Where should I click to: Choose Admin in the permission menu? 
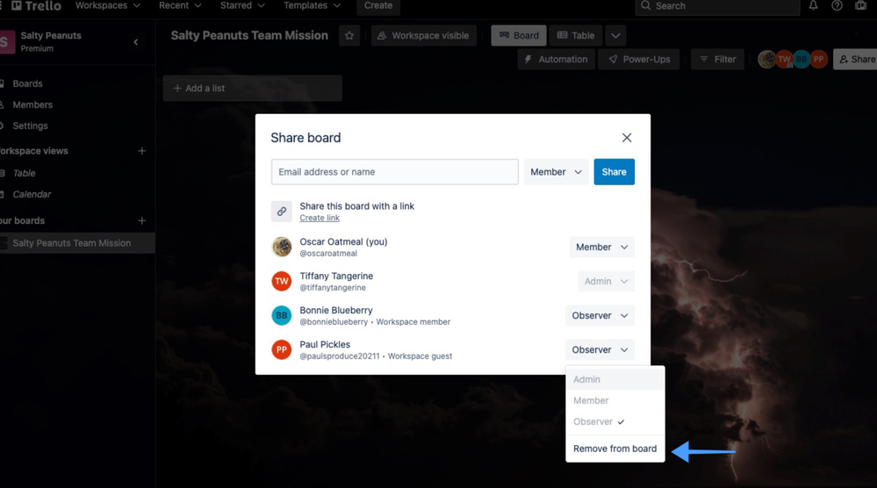[615, 379]
